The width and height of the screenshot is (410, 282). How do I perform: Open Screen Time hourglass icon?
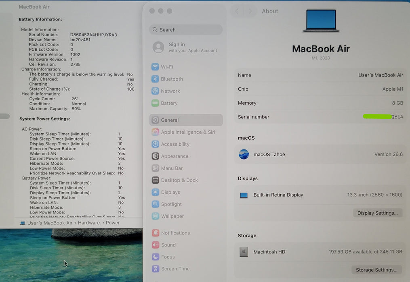(x=156, y=269)
